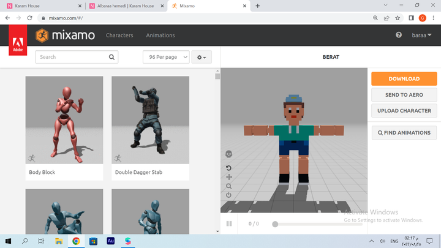Click the animation timeline slider handle
Image resolution: width=441 pixels, height=248 pixels.
click(x=275, y=224)
